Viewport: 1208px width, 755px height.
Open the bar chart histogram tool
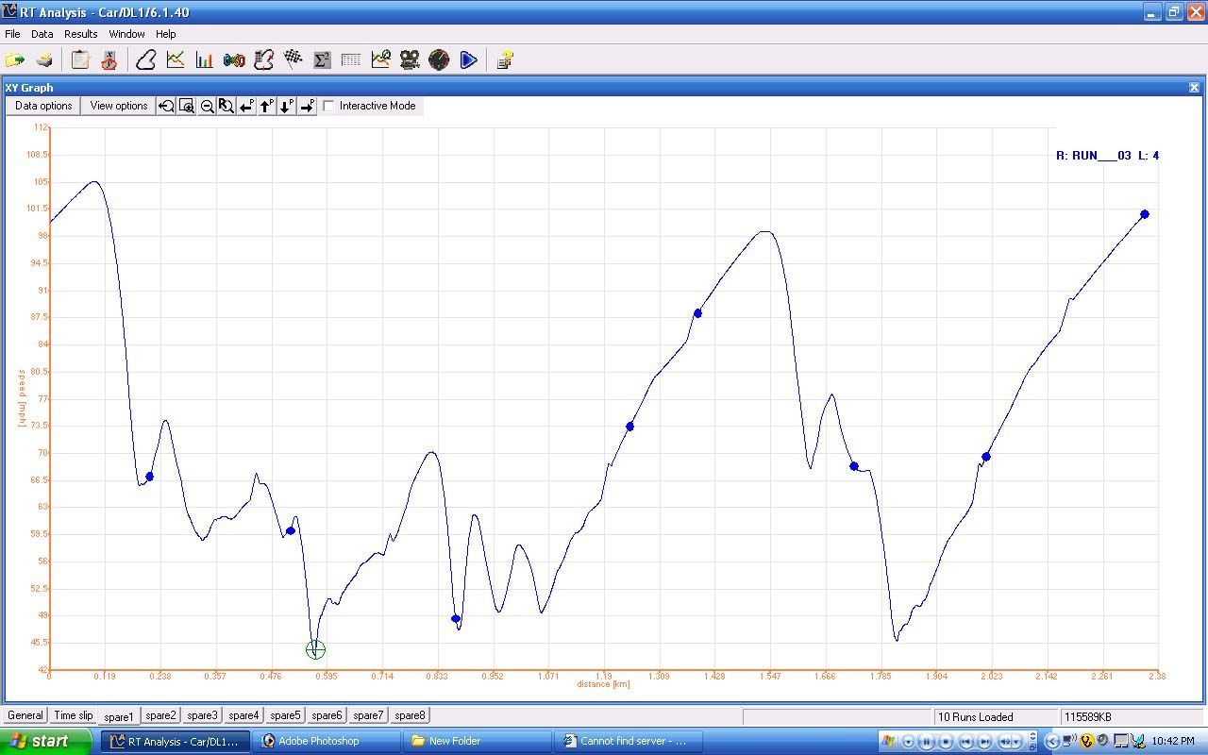pyautogui.click(x=205, y=60)
